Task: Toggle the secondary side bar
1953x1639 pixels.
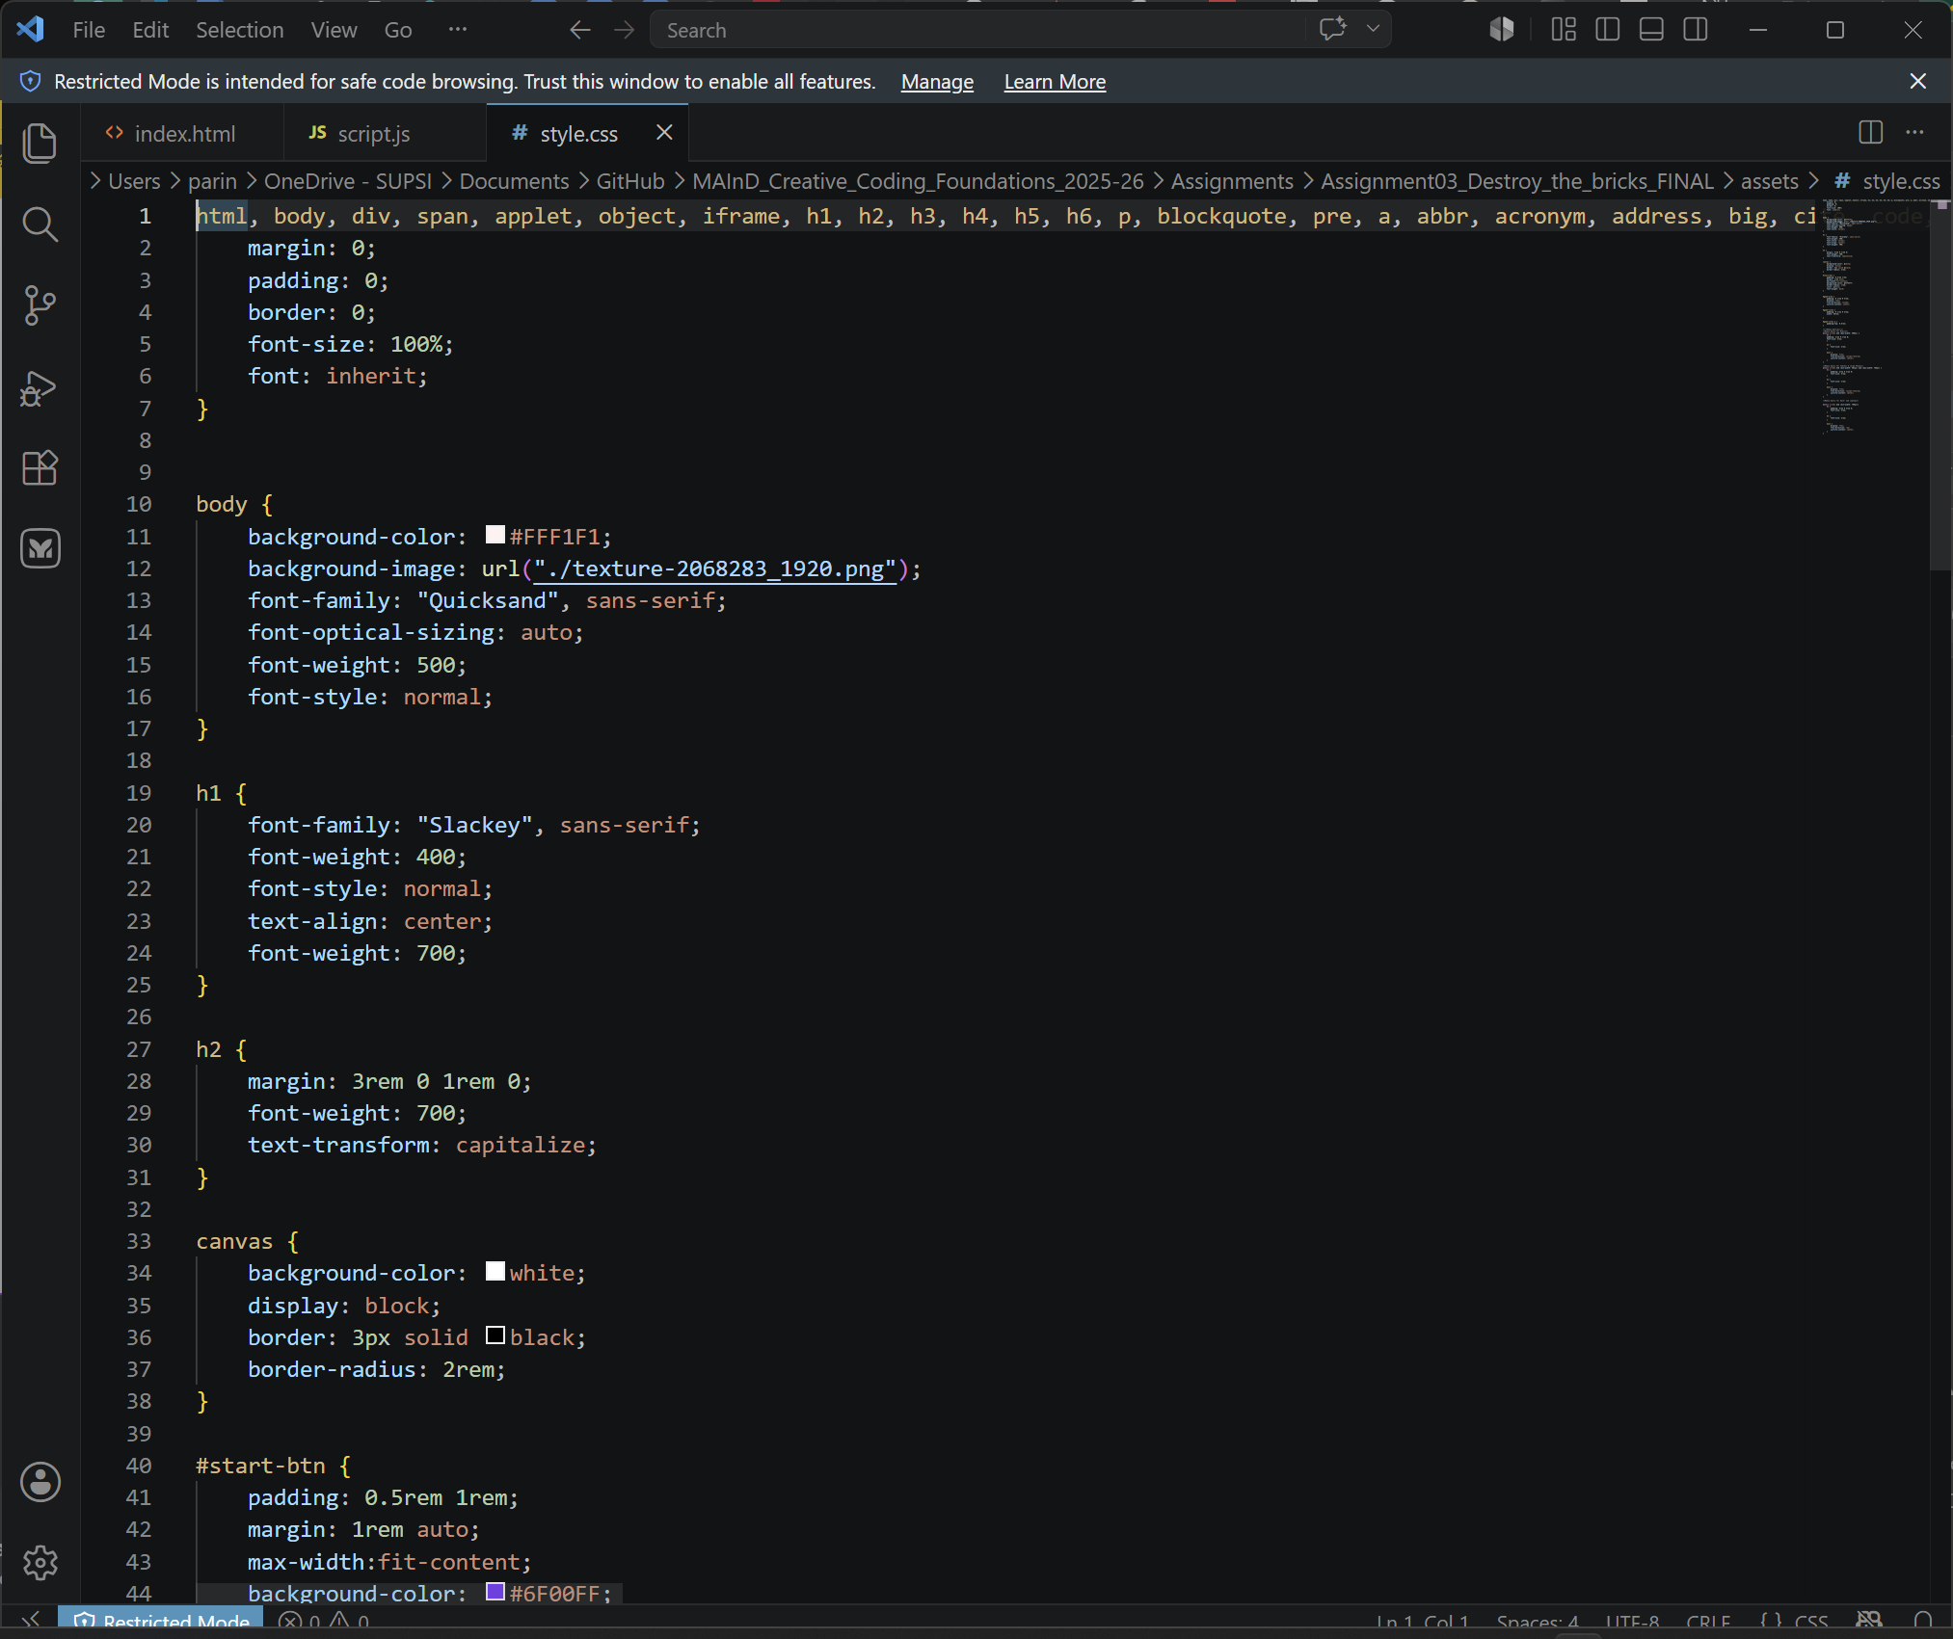Action: pyautogui.click(x=1696, y=30)
